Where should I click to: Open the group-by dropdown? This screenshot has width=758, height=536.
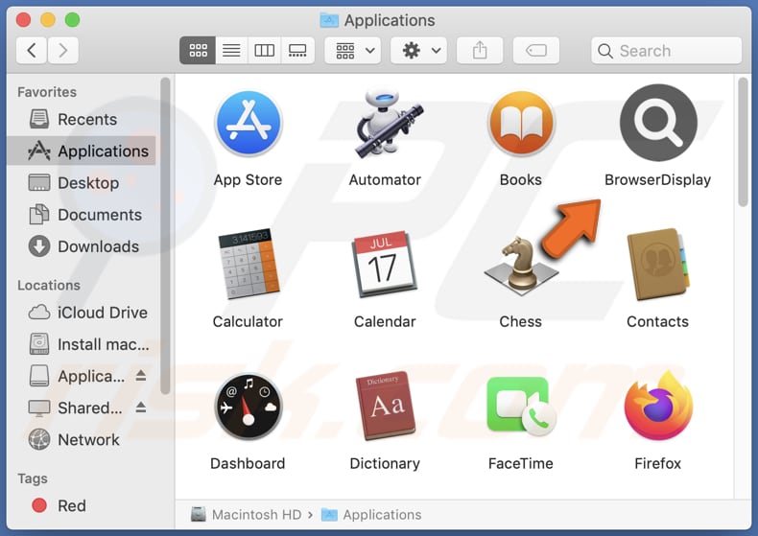[x=353, y=50]
